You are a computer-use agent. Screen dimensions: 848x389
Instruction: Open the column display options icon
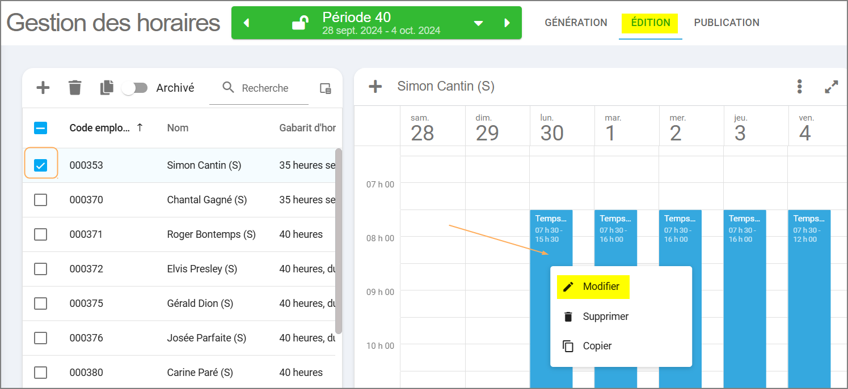[326, 88]
